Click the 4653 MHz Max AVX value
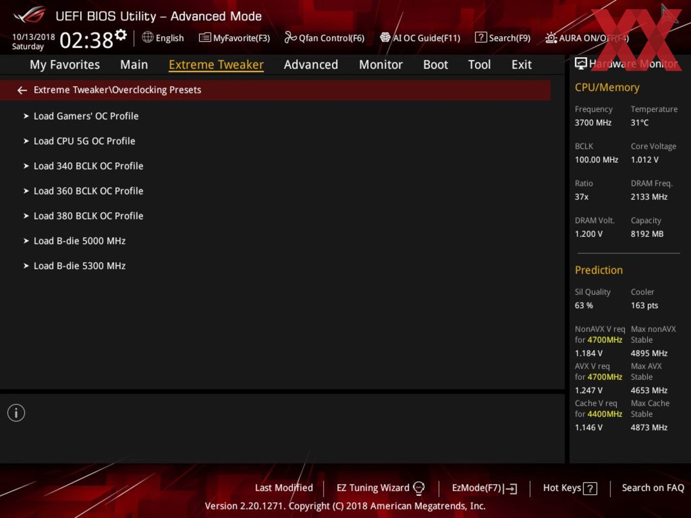 click(649, 390)
